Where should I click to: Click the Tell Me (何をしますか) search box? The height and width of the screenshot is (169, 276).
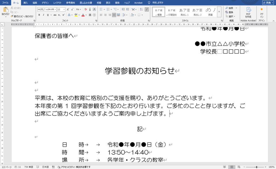156,3
